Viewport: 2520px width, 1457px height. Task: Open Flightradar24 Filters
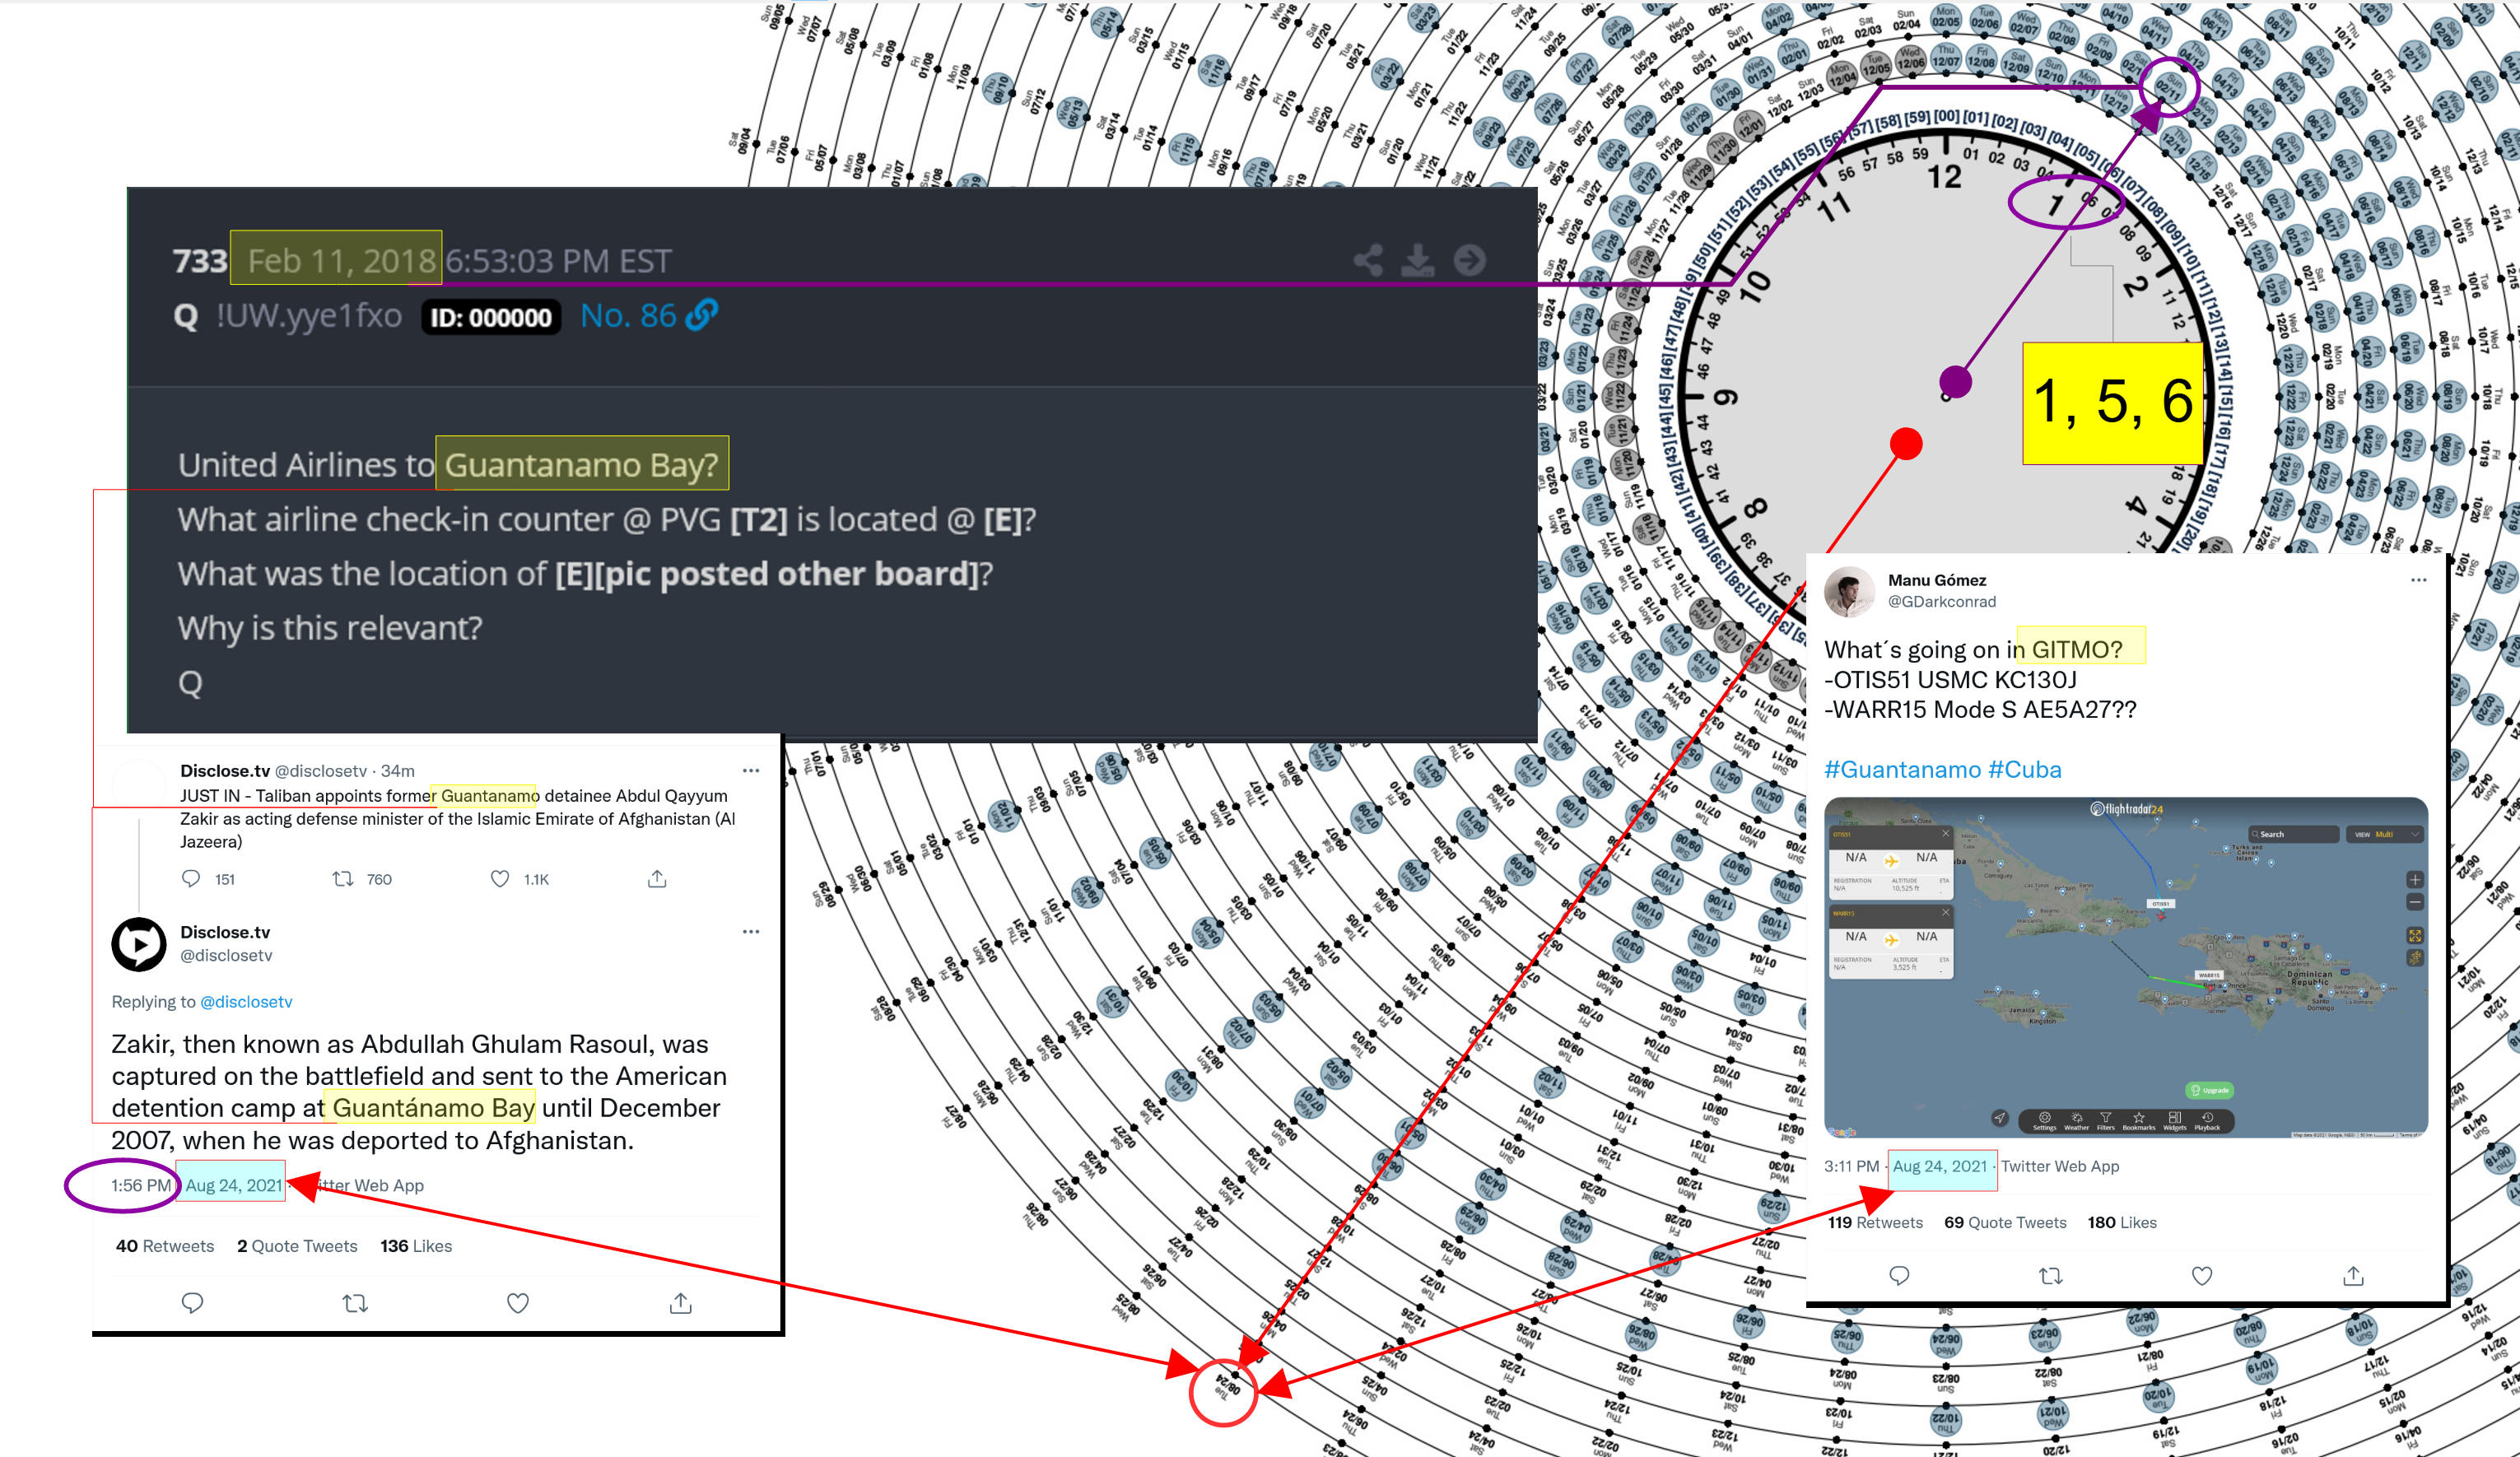point(2105,1121)
